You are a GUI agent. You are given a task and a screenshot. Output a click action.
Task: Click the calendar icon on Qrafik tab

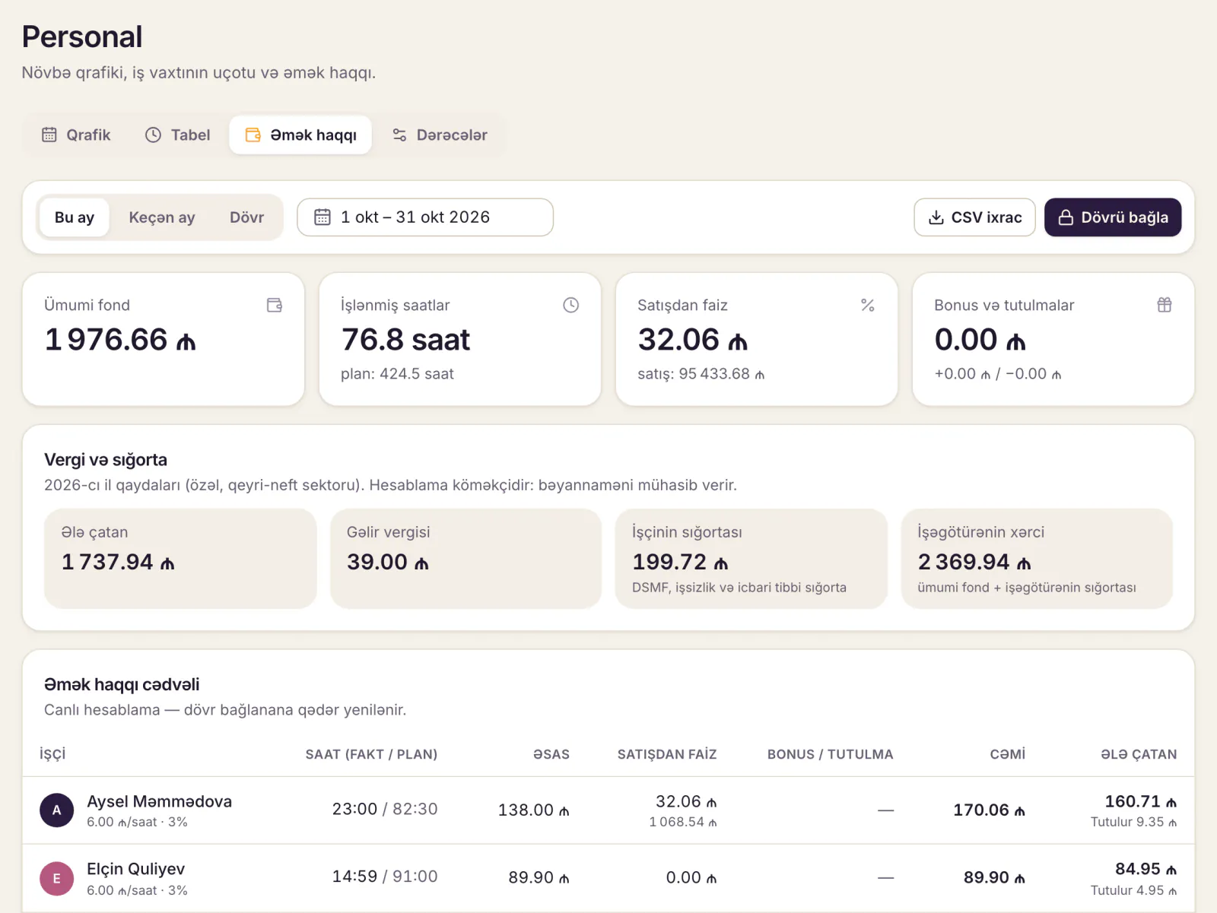49,135
